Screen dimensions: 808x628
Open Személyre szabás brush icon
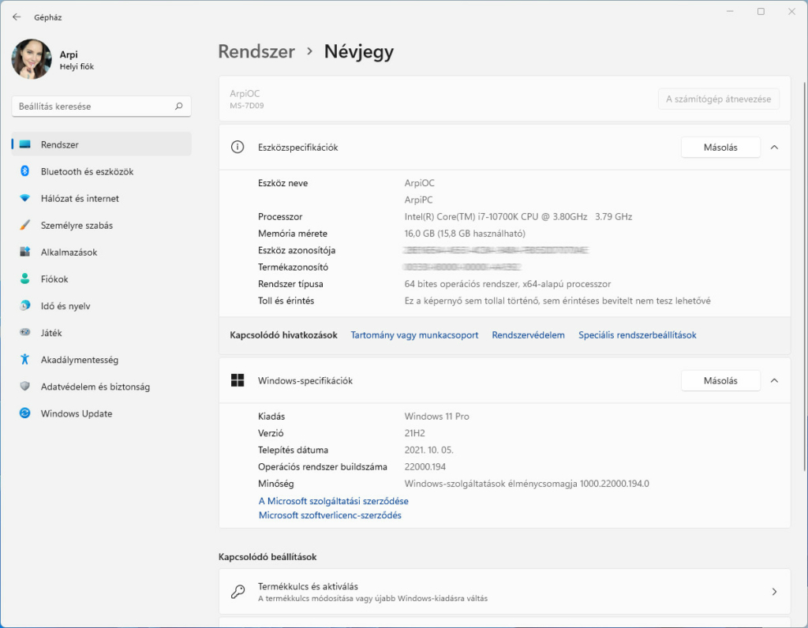(24, 226)
